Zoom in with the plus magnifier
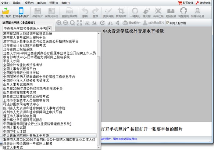This screenshot has width=214, height=150. (x=59, y=23)
